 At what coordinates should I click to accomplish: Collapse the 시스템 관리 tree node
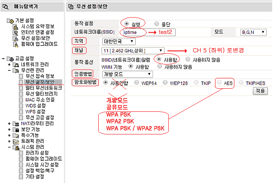coord(9,147)
